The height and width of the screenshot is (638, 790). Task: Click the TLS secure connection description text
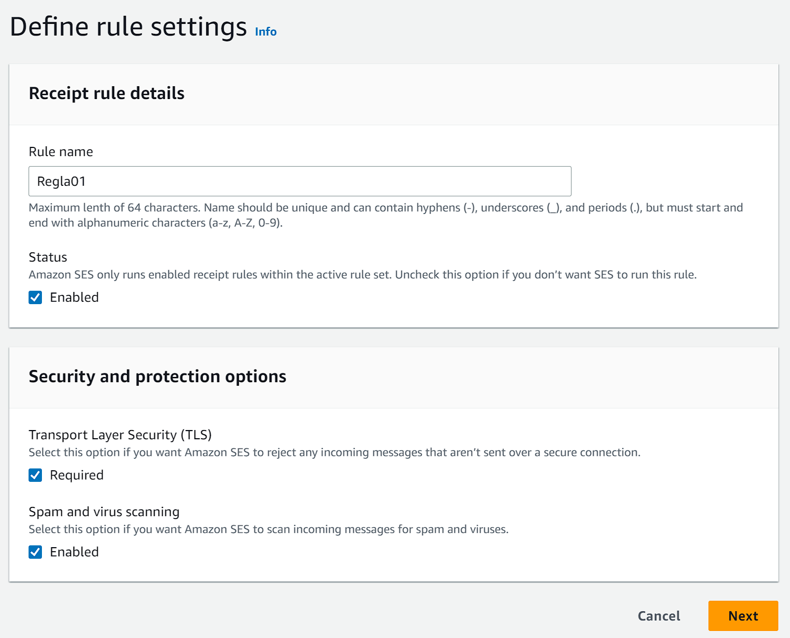click(x=334, y=453)
